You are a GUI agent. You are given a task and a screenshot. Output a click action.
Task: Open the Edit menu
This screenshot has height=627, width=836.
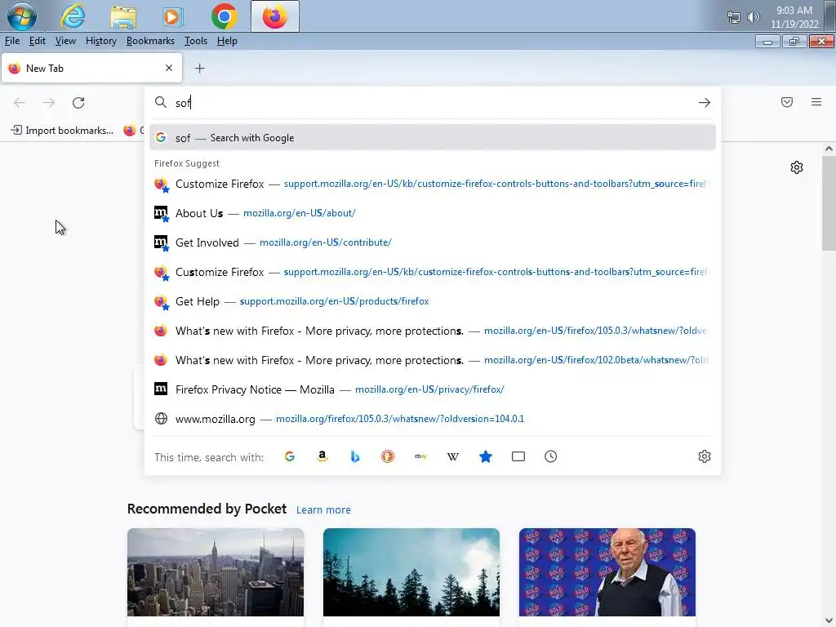click(x=37, y=41)
